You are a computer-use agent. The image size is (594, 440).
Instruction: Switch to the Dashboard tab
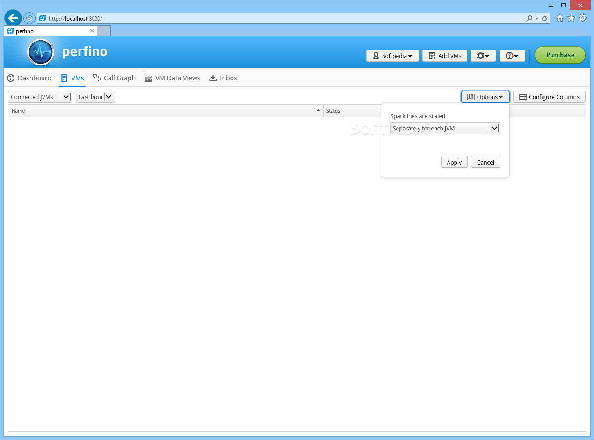(29, 78)
